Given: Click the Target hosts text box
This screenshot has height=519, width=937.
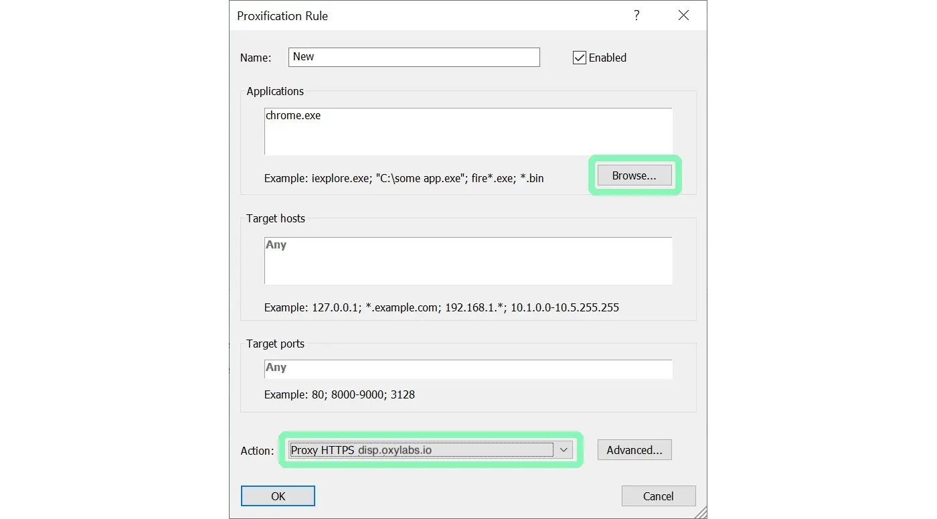Looking at the screenshot, I should 468,261.
